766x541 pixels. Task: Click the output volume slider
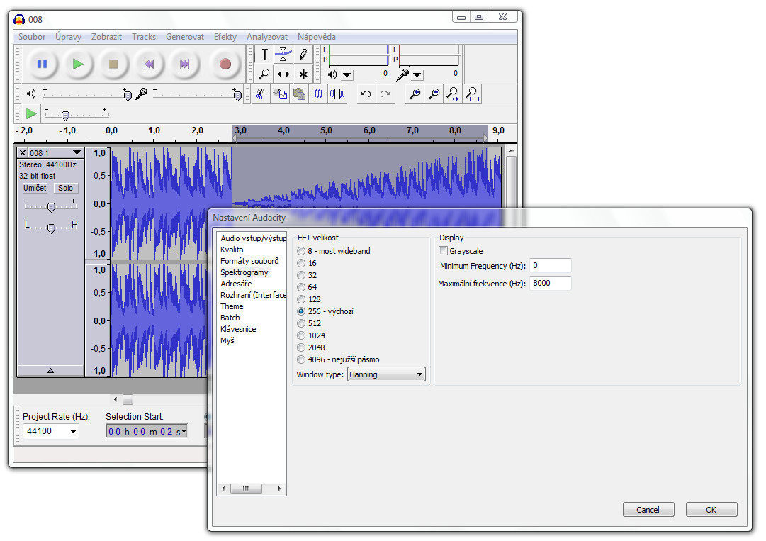pyautogui.click(x=86, y=94)
